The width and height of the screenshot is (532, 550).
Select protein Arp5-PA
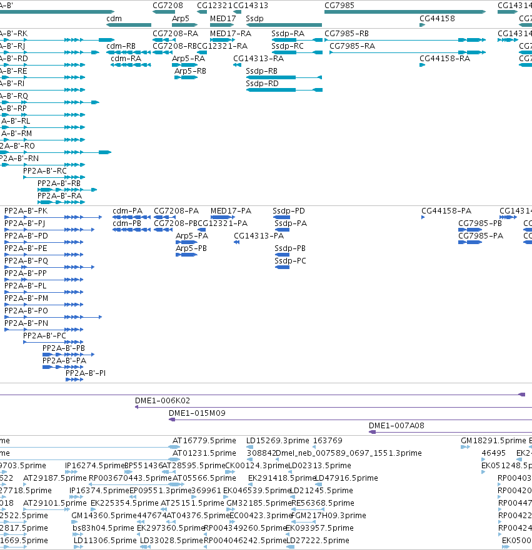(x=186, y=242)
